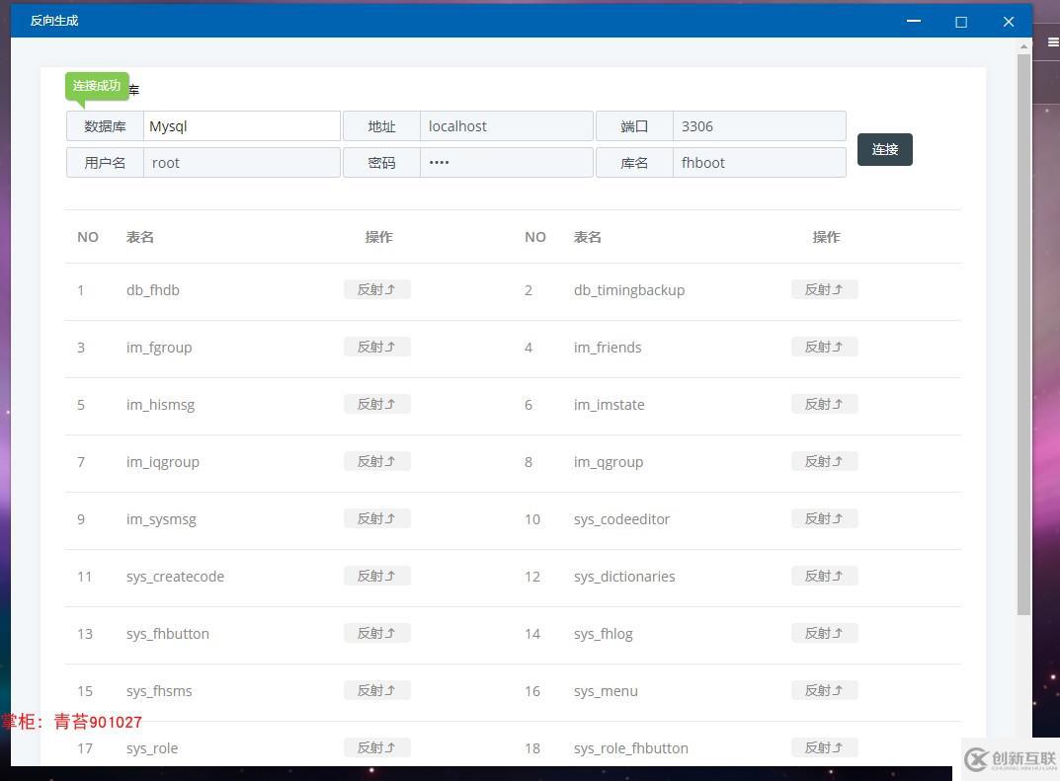
Task: Click the 反射 button for im_qgroup
Action: click(824, 461)
